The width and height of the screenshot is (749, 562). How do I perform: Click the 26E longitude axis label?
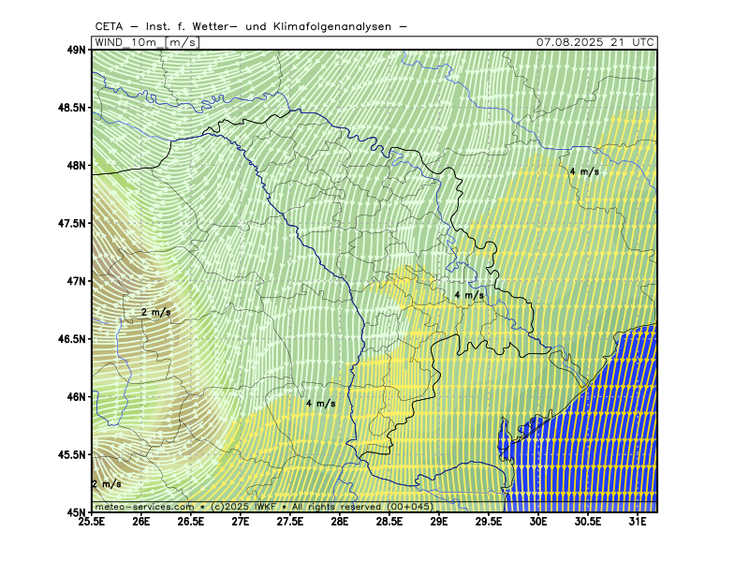[x=141, y=521]
